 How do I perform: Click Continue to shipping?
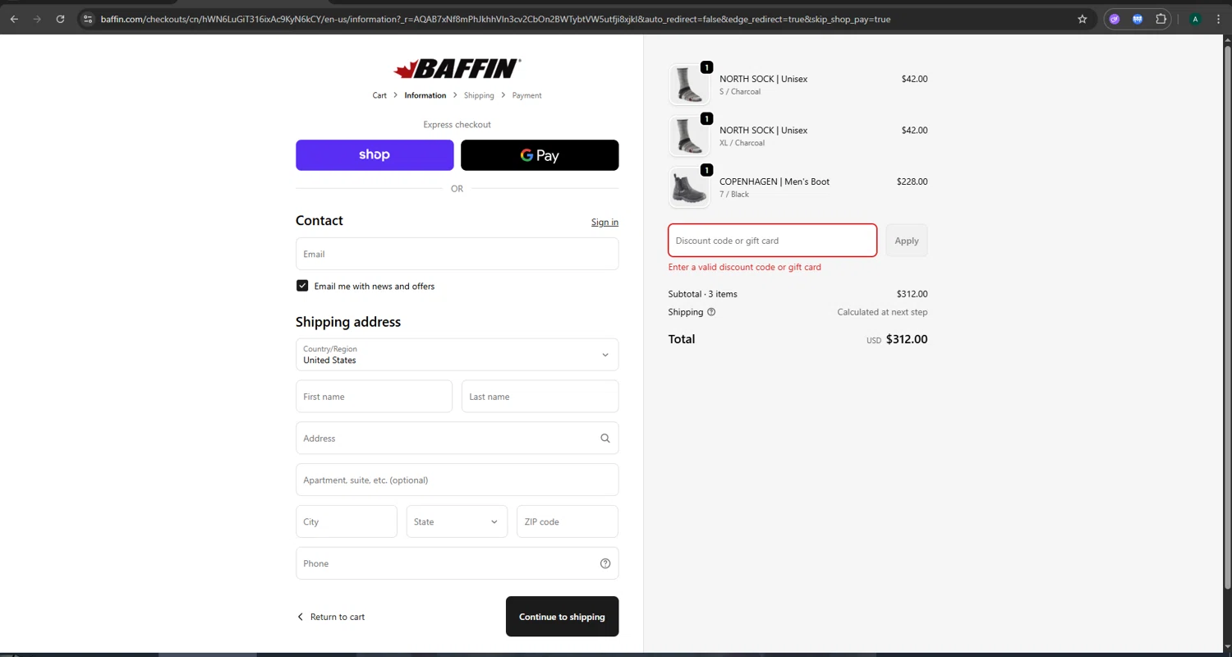coord(563,617)
